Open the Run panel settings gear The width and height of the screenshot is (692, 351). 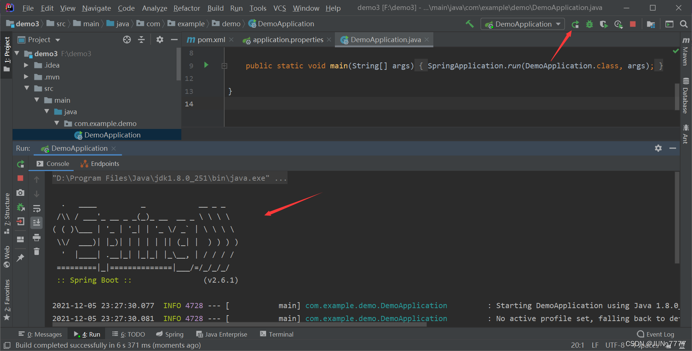tap(658, 148)
